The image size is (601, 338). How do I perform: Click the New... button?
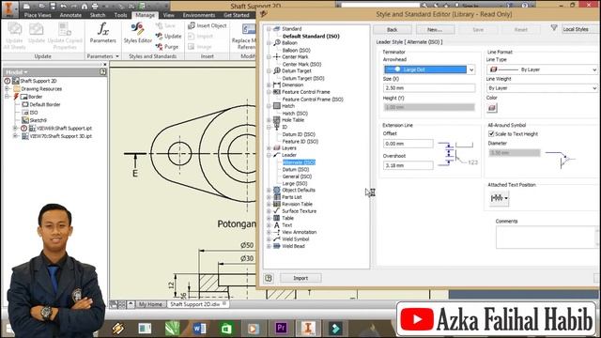(x=435, y=29)
